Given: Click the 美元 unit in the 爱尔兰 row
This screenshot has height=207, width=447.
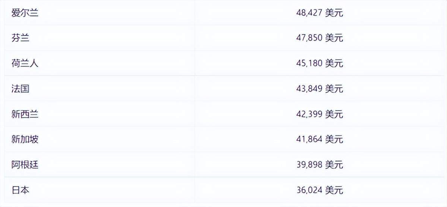Looking at the screenshot, I should [x=334, y=13].
